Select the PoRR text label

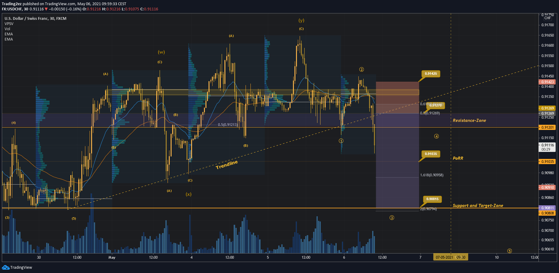click(458, 158)
